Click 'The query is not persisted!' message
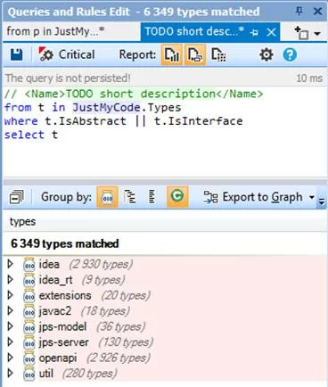Image resolution: width=328 pixels, height=387 pixels. 68,78
